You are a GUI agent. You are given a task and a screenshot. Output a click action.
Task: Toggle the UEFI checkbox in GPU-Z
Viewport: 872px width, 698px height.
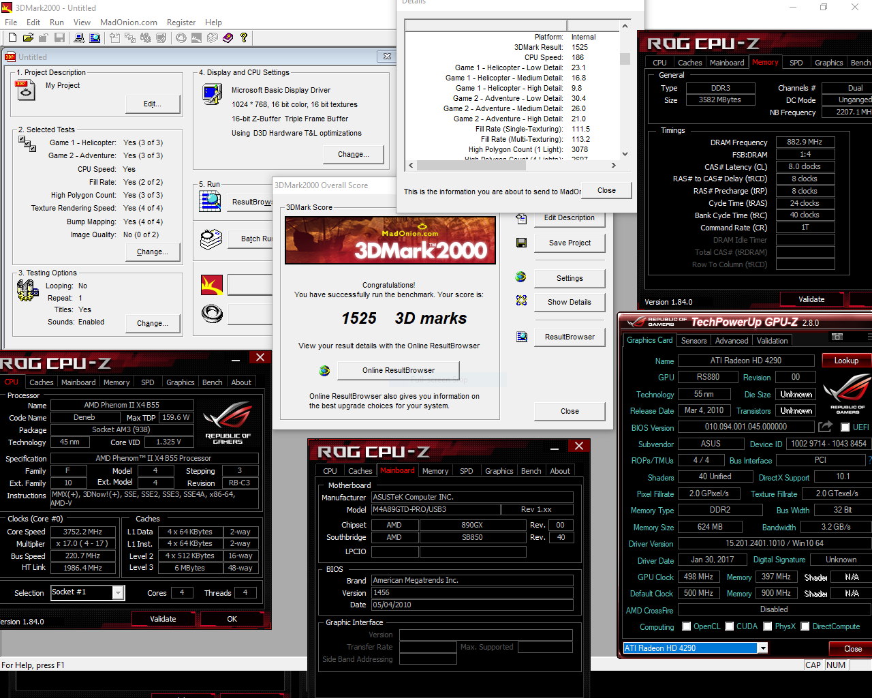pyautogui.click(x=845, y=427)
